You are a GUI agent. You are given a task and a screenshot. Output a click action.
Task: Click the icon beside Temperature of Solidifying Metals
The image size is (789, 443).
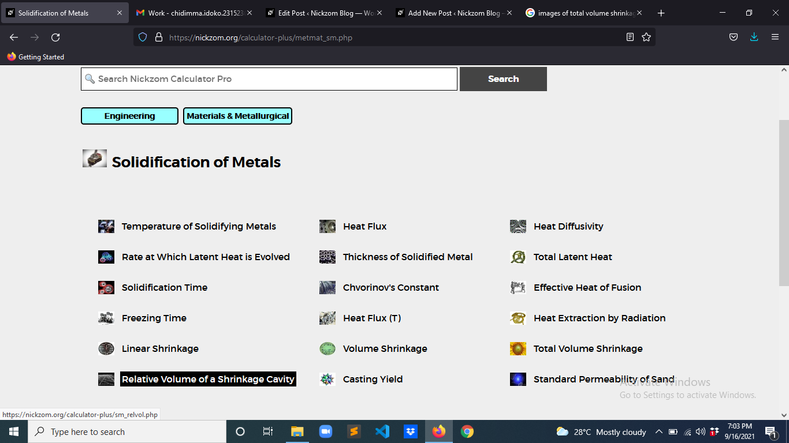coord(106,226)
